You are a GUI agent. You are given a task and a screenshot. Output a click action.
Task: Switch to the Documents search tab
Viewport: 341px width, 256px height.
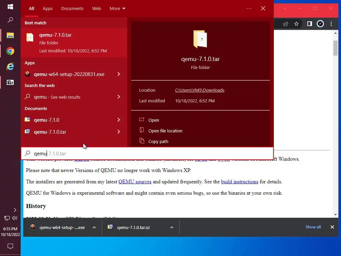point(72,8)
